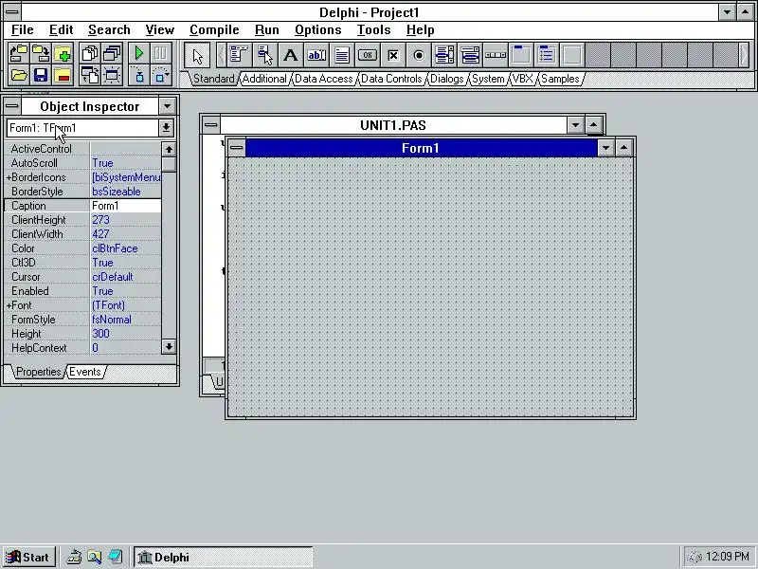Image resolution: width=758 pixels, height=569 pixels.
Task: Open the Samples palette tab
Action: coord(560,79)
